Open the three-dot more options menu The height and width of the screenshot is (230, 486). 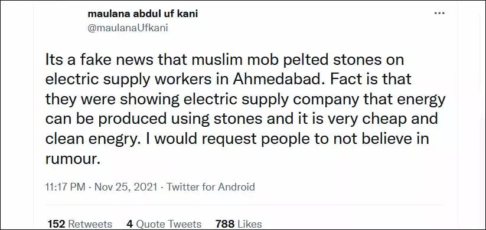pyautogui.click(x=439, y=14)
